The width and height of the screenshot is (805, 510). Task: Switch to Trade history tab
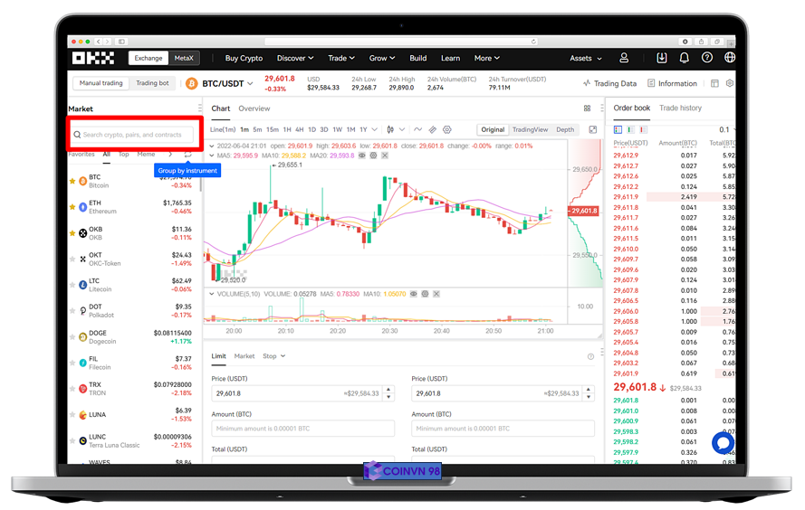[680, 109]
